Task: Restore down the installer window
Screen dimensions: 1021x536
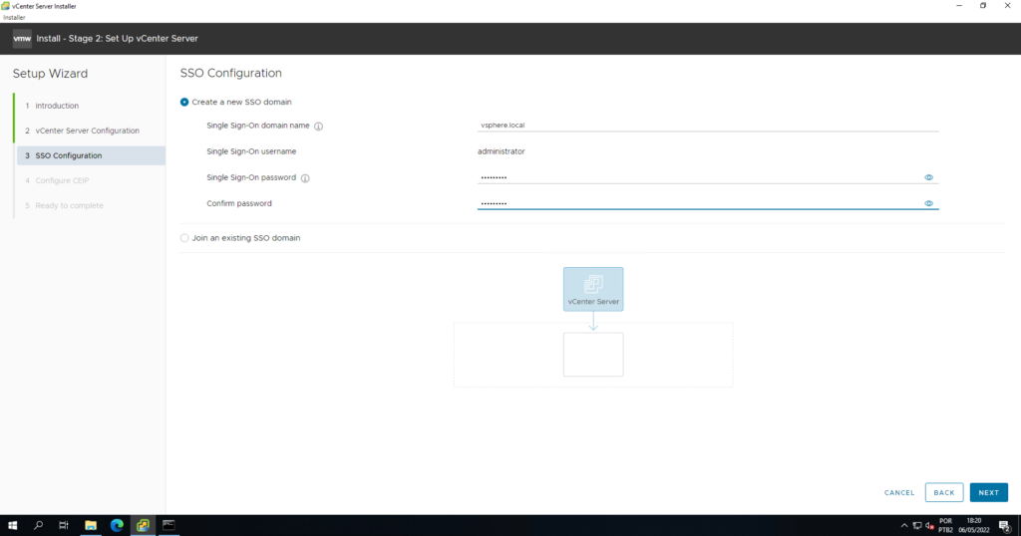Action: point(982,6)
